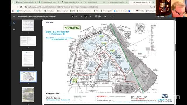Reload the page with the refresh icon
This screenshot has height=105, width=187.
coord(21,7)
